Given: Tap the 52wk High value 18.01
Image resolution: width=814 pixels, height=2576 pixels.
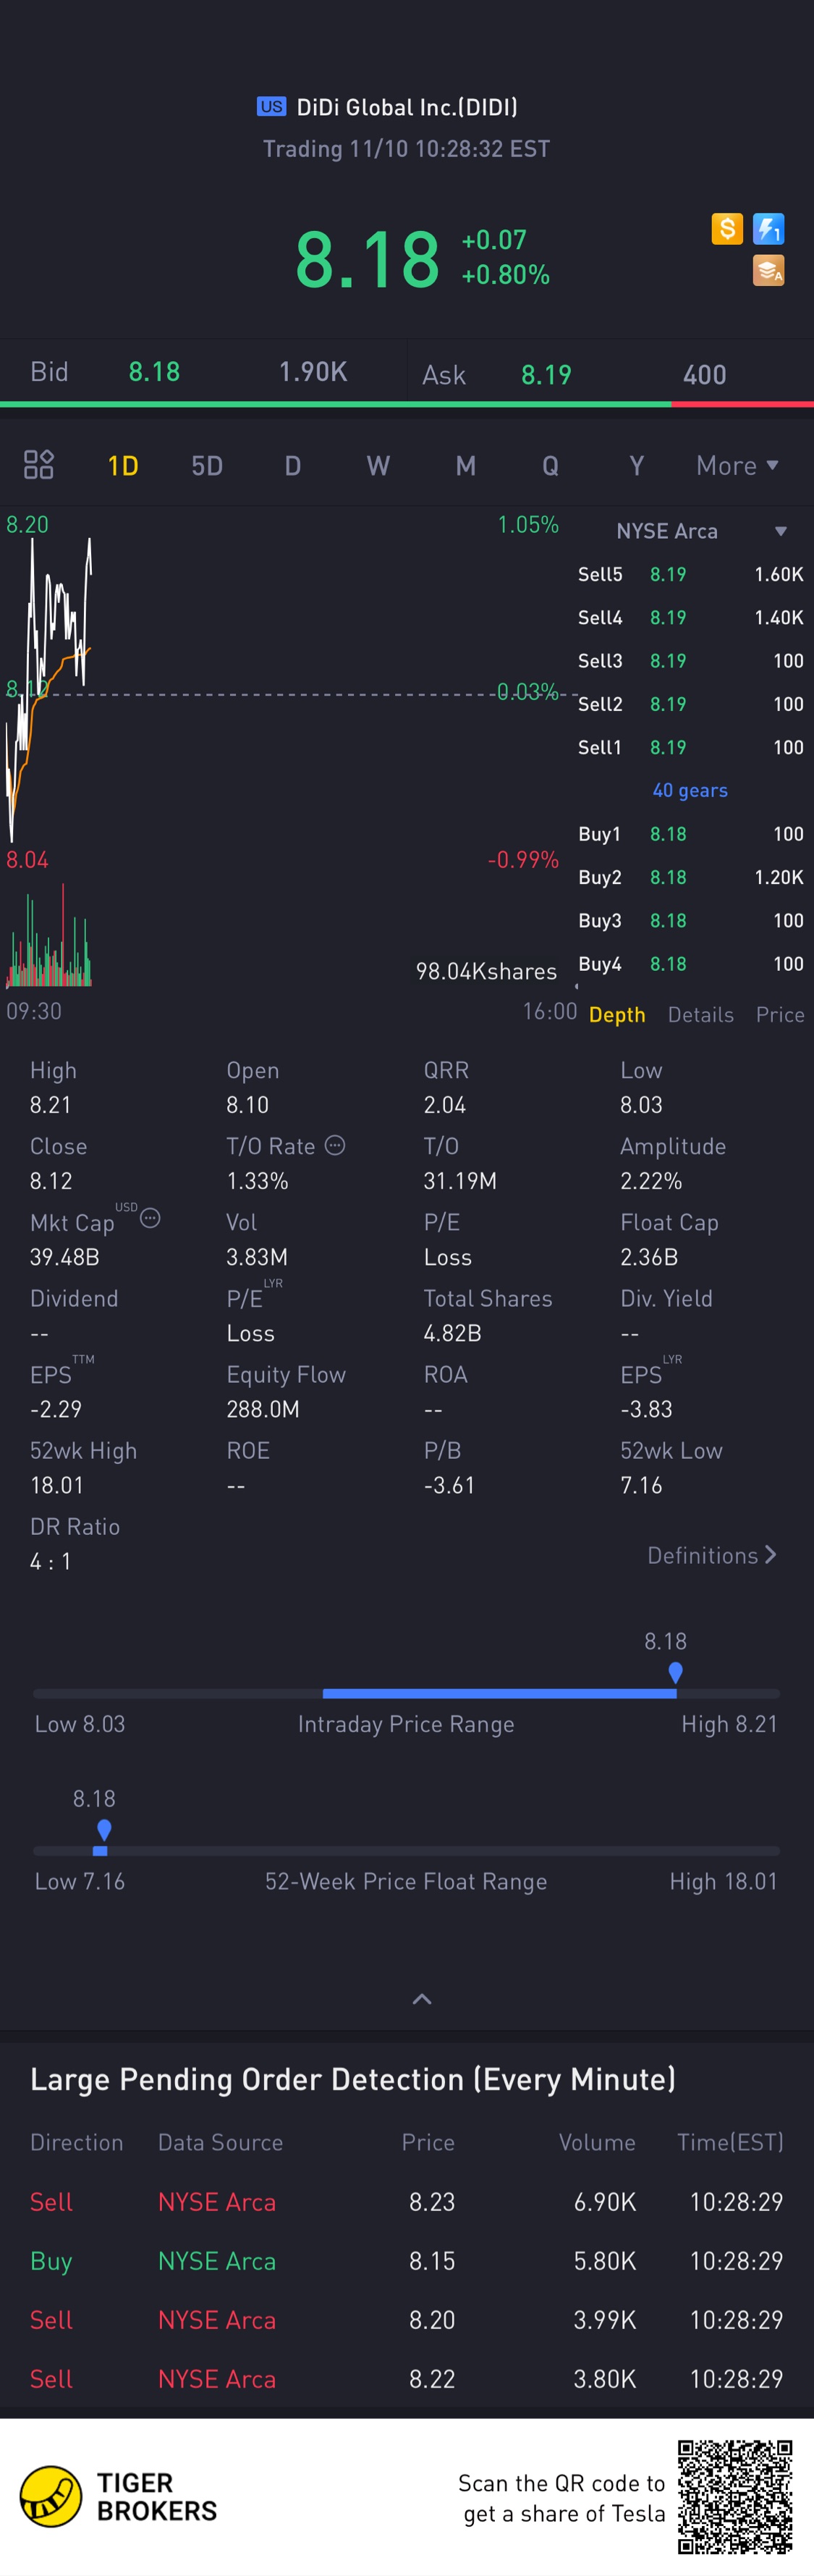Looking at the screenshot, I should (x=57, y=1485).
